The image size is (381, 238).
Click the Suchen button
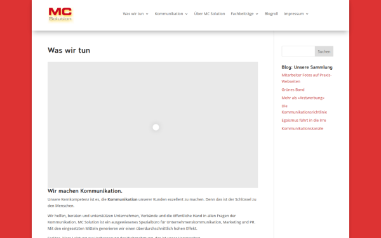click(324, 51)
